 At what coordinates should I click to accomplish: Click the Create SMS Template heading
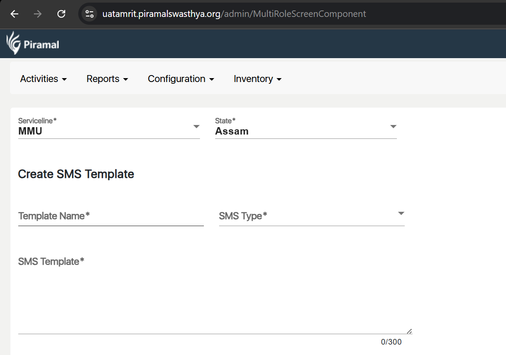click(76, 174)
